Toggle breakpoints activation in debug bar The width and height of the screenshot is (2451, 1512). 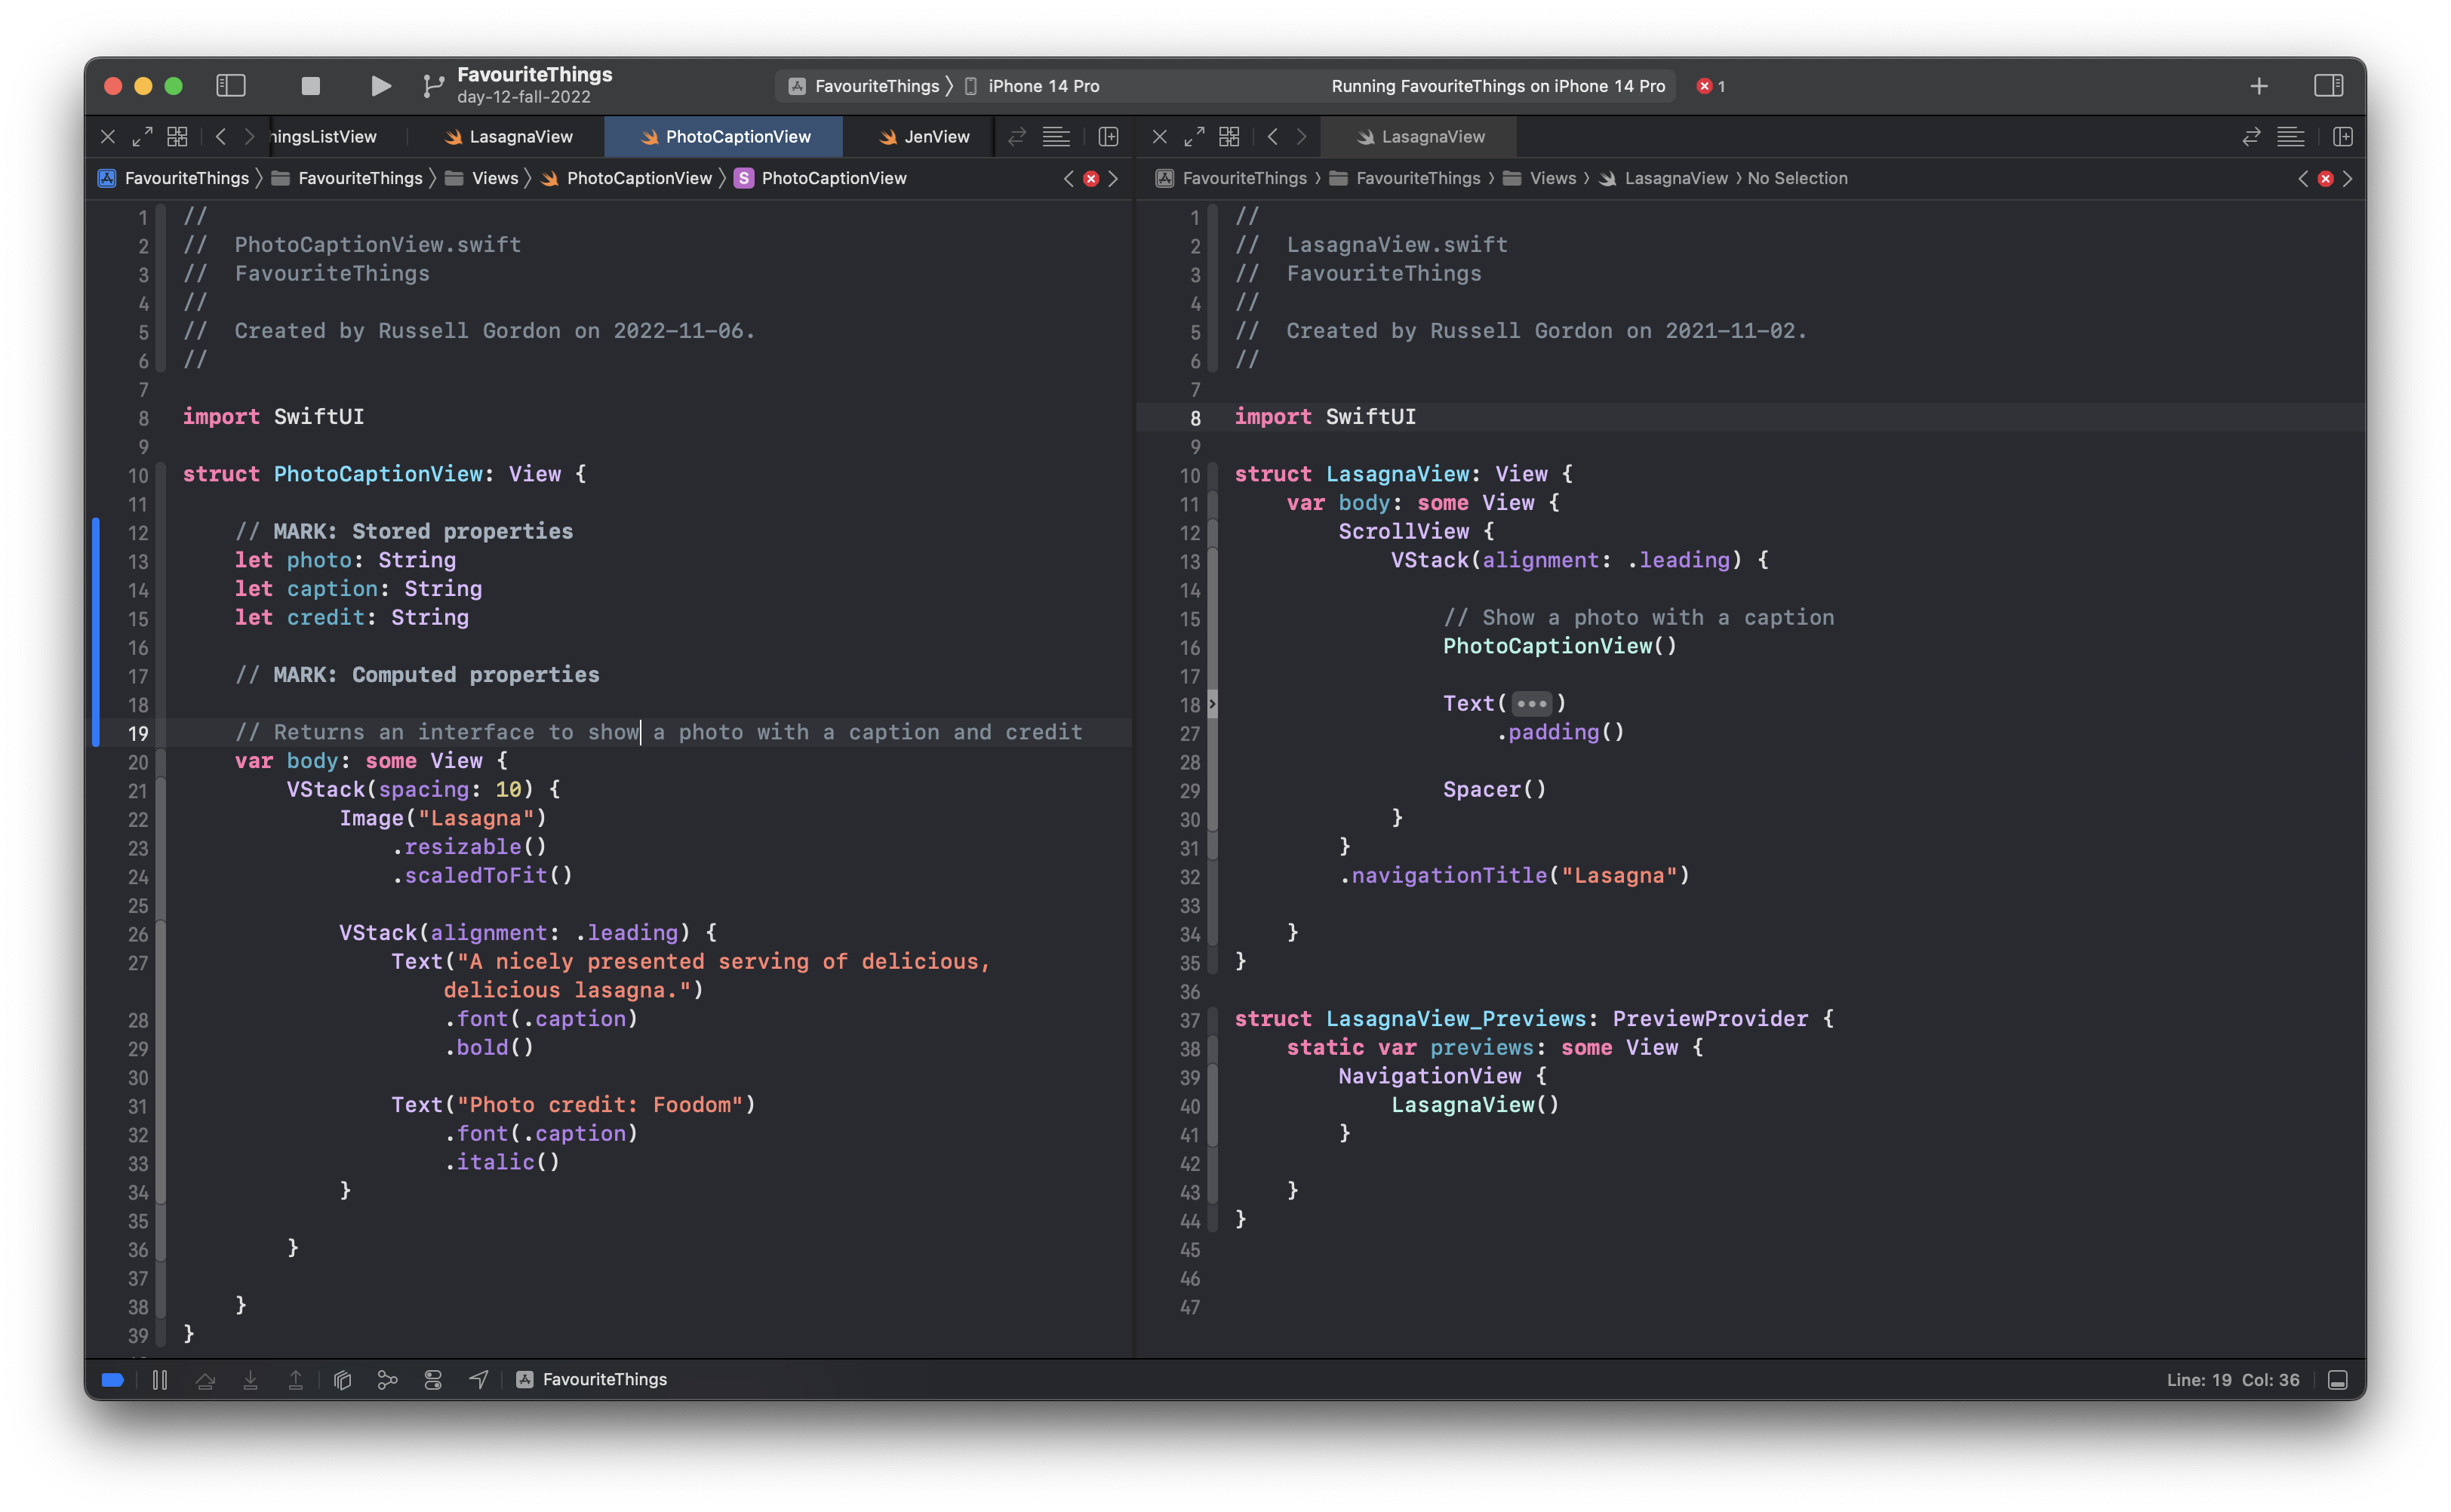point(113,1380)
